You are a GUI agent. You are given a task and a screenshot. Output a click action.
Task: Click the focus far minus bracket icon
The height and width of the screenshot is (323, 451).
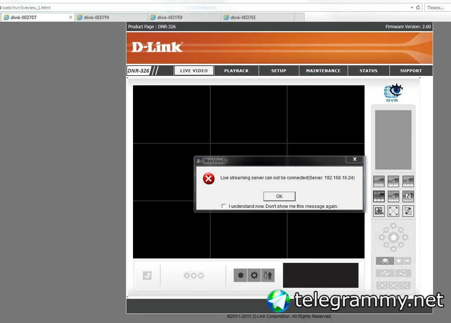pyautogui.click(x=405, y=285)
